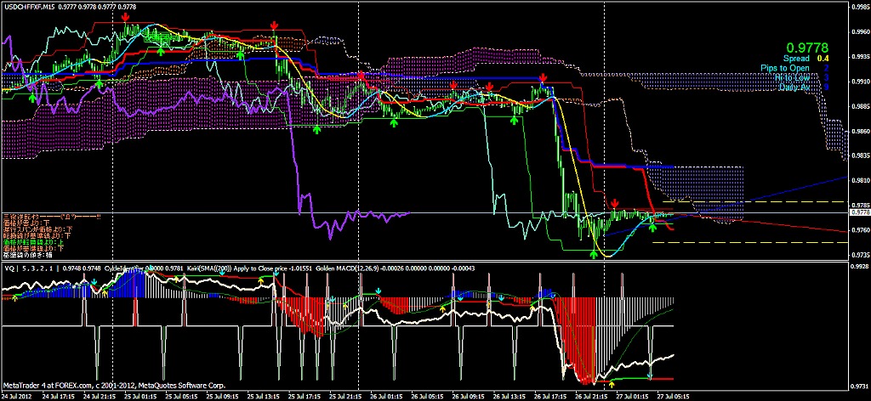This screenshot has height=401, width=871.
Task: Select the Daily Av label
Action: (794, 87)
